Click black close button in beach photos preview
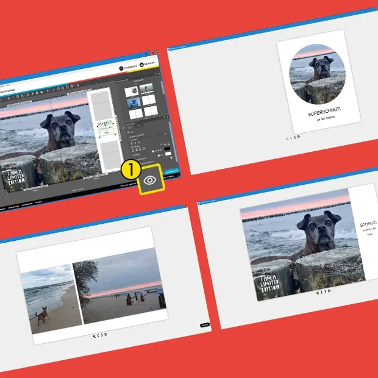The width and height of the screenshot is (378, 378). tap(205, 325)
